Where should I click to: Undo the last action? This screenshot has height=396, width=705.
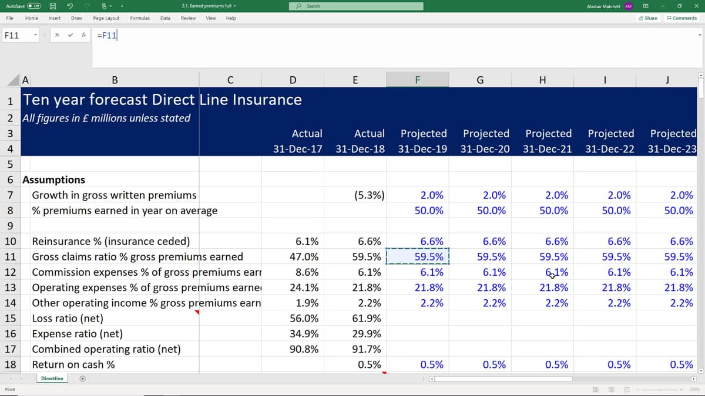pyautogui.click(x=70, y=6)
